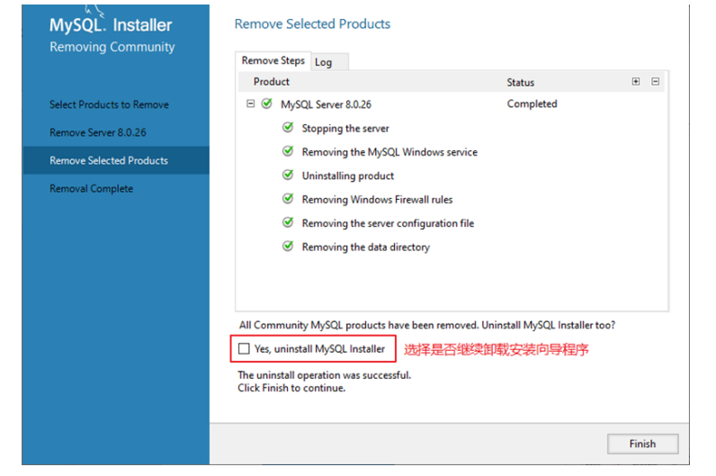Viewport: 716px width, 476px height.
Task: Click check icon for Removing server configuration file
Action: coord(288,222)
